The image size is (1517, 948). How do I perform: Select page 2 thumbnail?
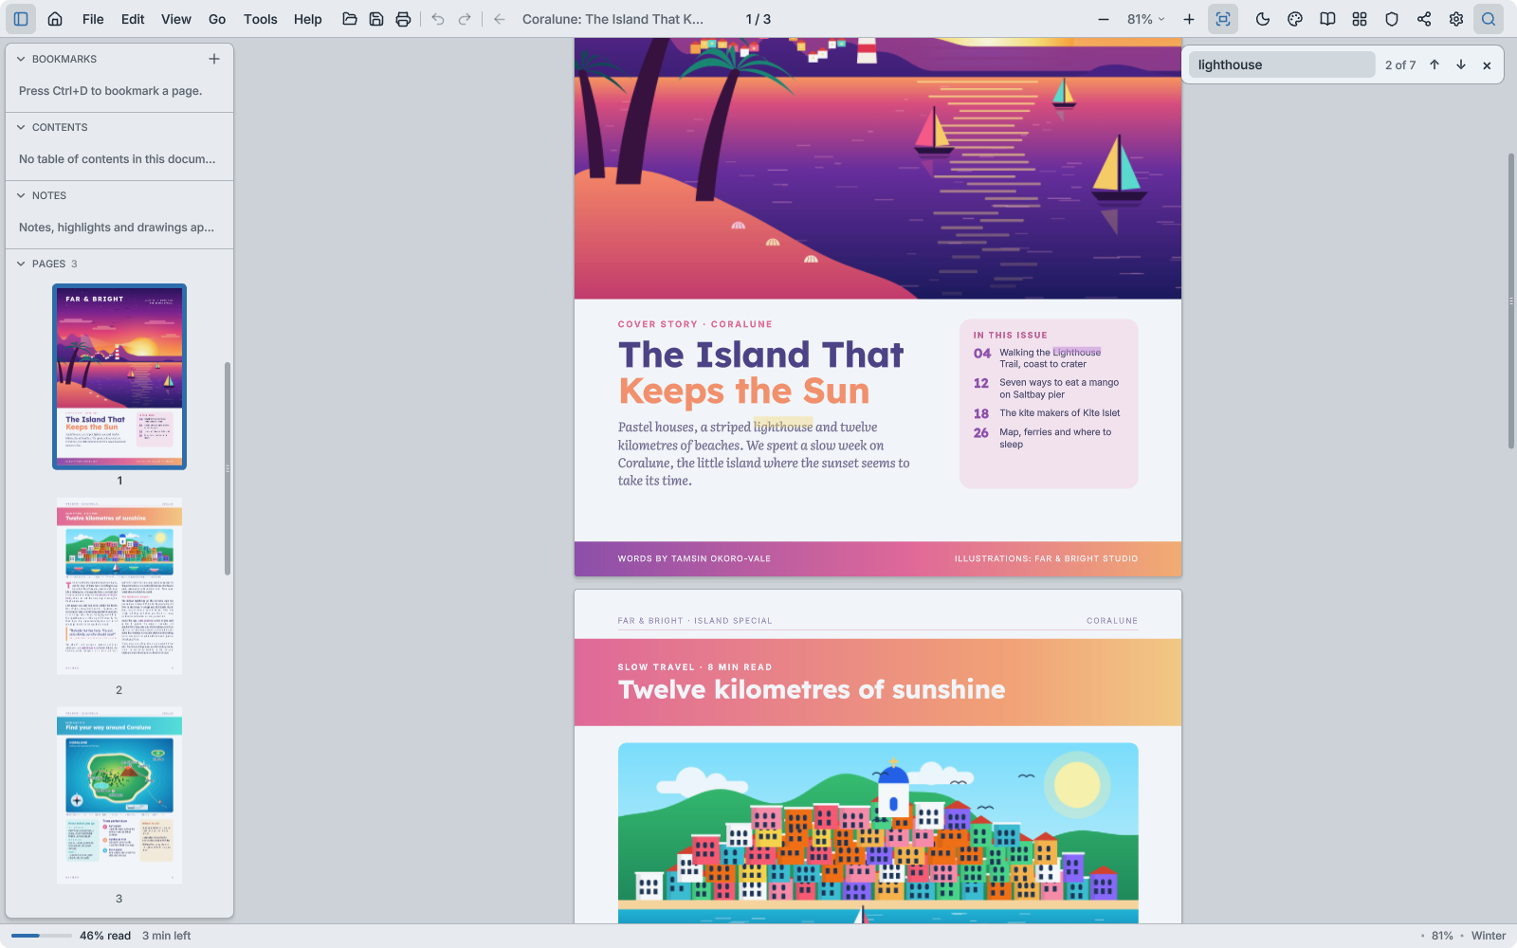point(119,586)
